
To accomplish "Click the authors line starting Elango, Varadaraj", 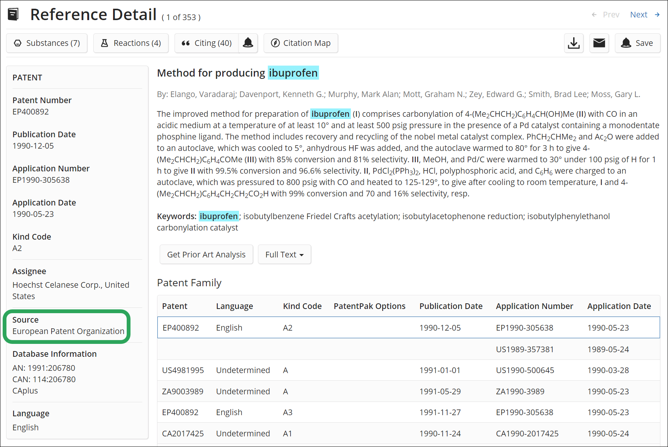I will pyautogui.click(x=399, y=94).
